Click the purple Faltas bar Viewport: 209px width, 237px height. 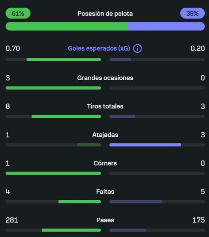pyautogui.click(x=136, y=201)
